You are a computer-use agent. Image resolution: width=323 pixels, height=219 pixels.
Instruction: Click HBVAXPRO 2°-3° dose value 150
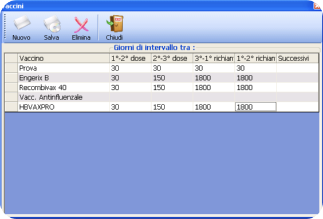[x=172, y=107]
